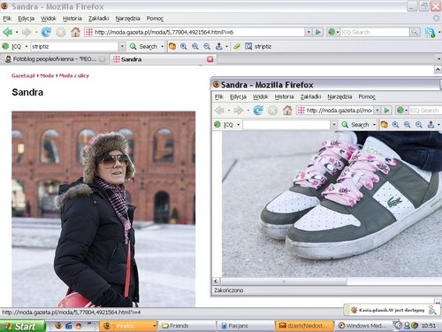Image resolution: width=442 pixels, height=332 pixels.
Task: Click the main window's forward arrow
Action: click(27, 32)
